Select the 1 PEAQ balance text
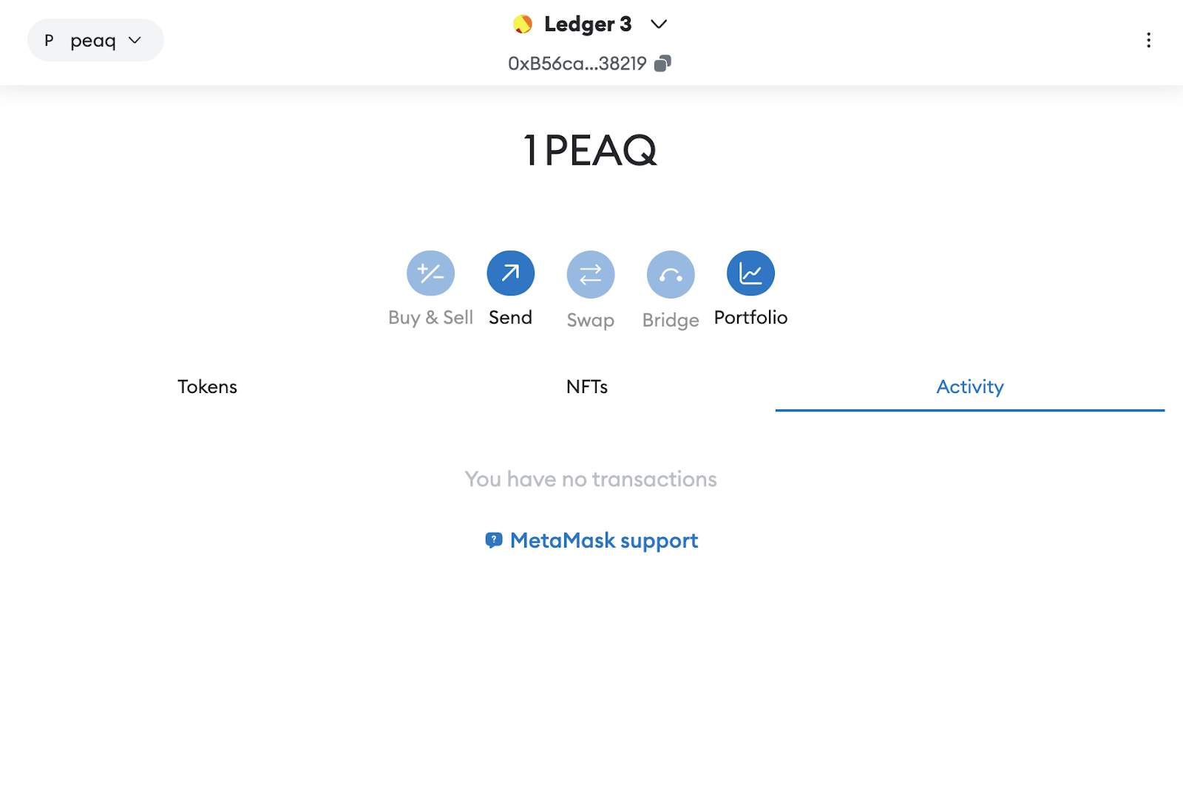Screen dimensions: 1183x801 coord(591,151)
